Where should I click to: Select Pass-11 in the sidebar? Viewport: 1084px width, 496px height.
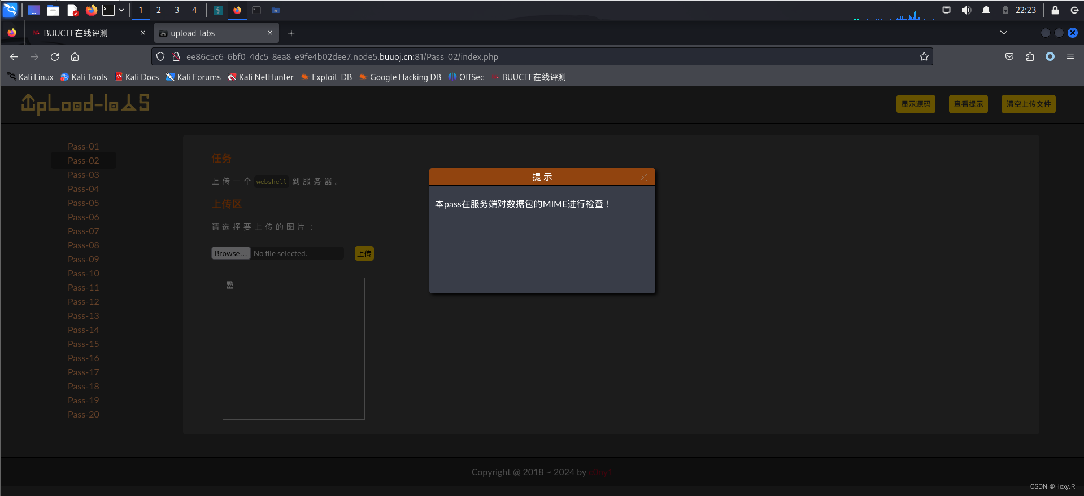click(84, 287)
